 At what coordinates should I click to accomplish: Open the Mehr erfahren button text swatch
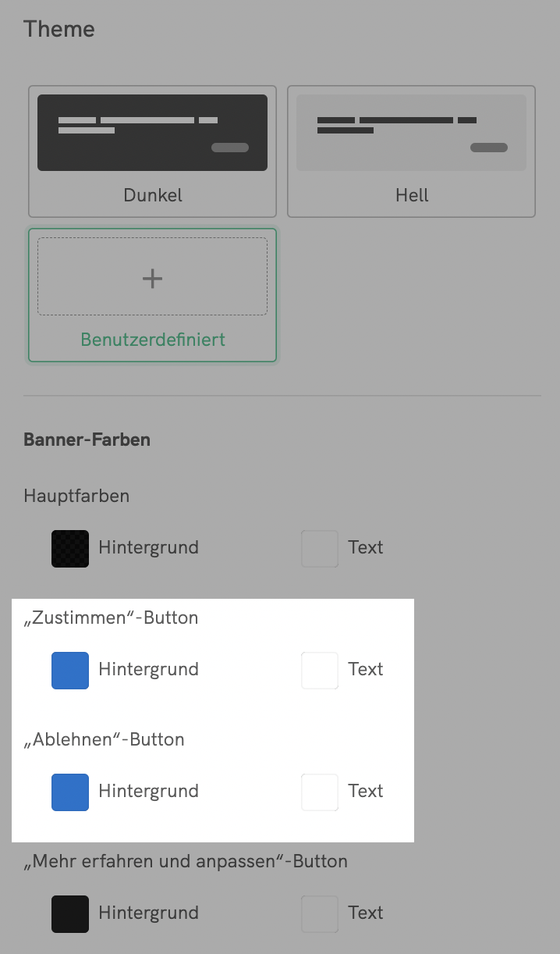tap(320, 913)
